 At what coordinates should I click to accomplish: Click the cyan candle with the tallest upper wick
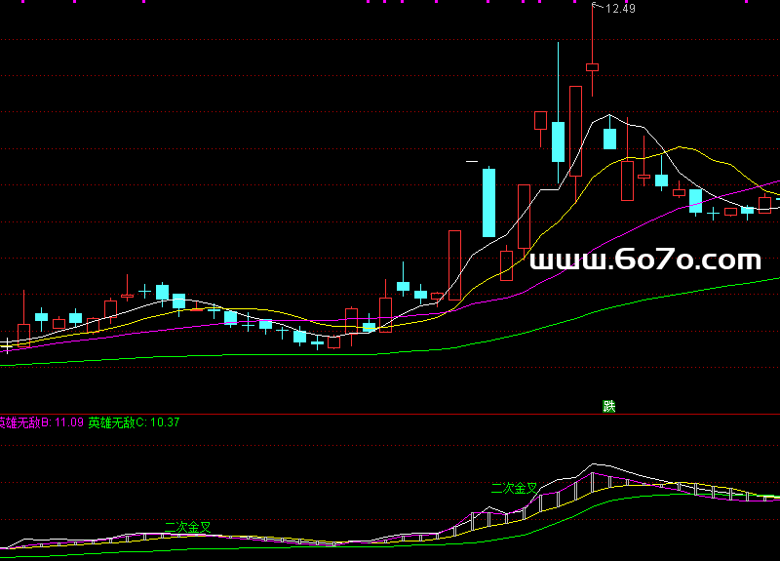pos(558,141)
